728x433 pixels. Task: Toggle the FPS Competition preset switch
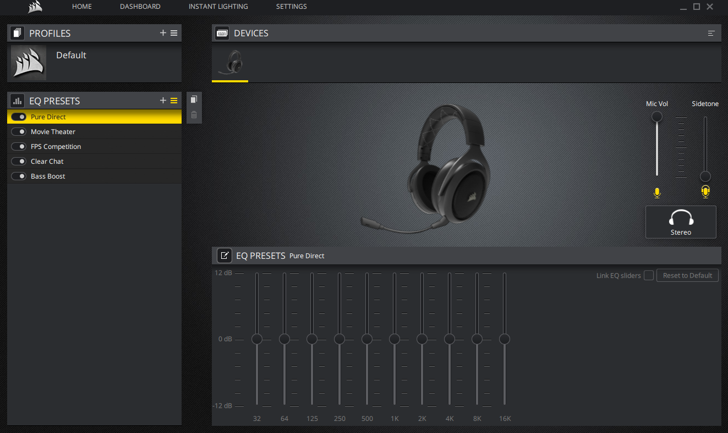pos(19,147)
